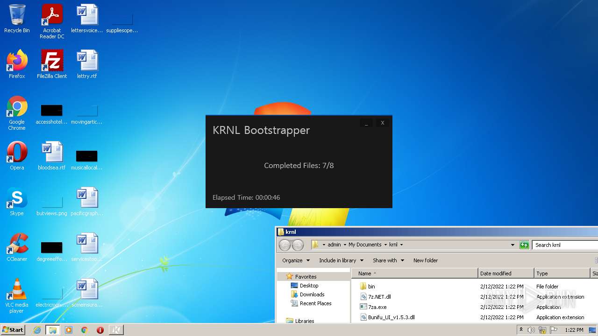Open Acrobat Reader DC shortcut
598x336 pixels.
click(x=52, y=21)
